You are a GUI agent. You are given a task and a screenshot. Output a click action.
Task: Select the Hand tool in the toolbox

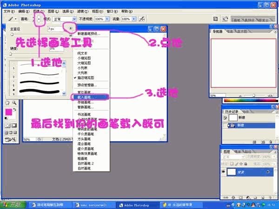pos(7,103)
